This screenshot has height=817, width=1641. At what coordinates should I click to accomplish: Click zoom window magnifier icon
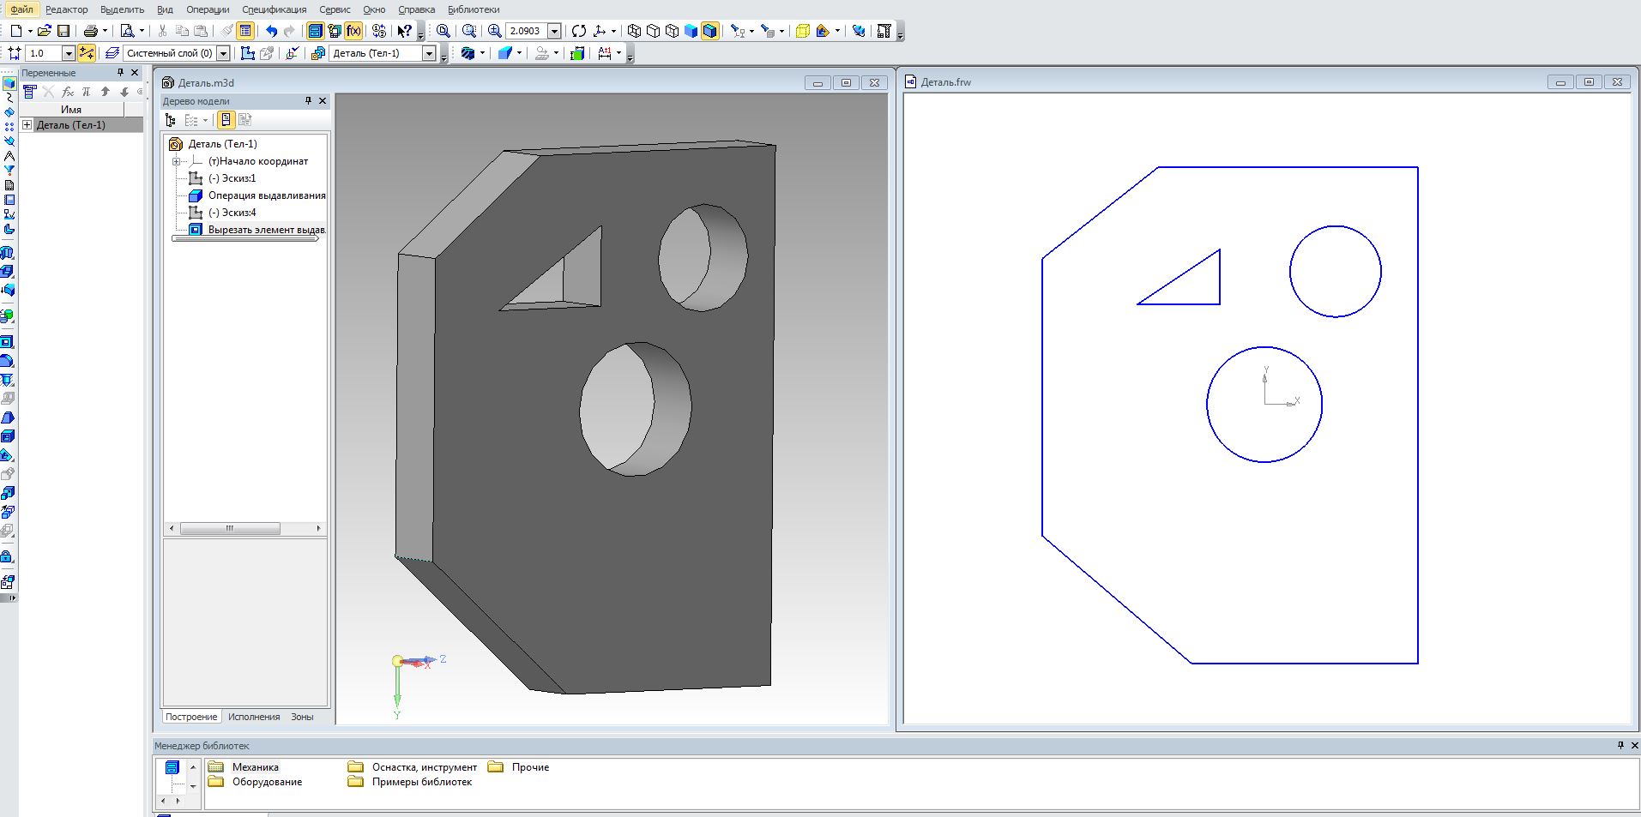pos(468,31)
